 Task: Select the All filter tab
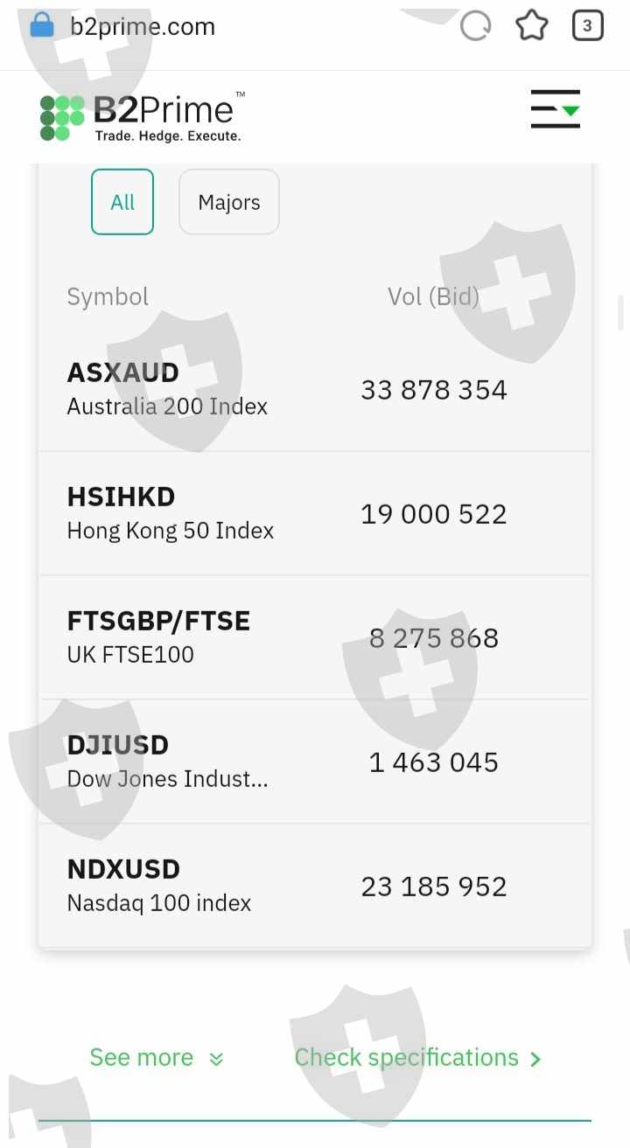pos(122,202)
